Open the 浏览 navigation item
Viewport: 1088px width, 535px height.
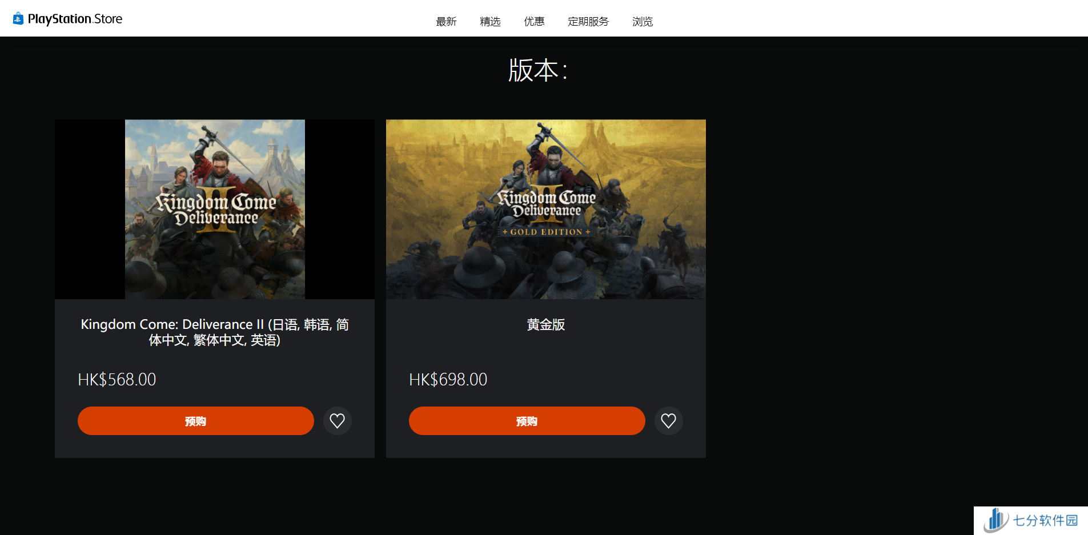click(x=643, y=22)
